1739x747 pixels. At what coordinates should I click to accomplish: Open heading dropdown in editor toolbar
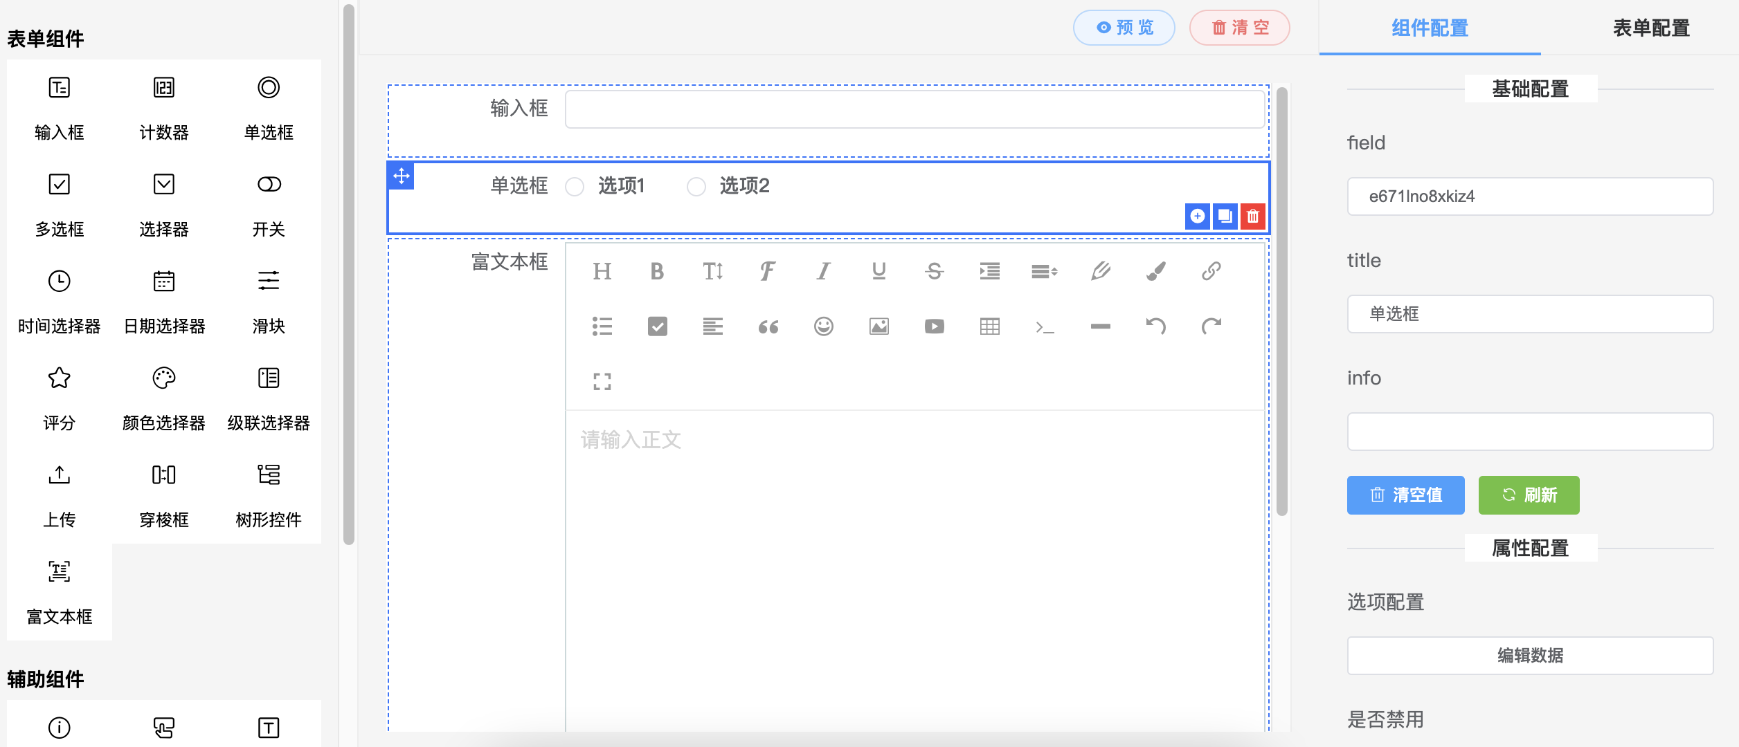602,271
